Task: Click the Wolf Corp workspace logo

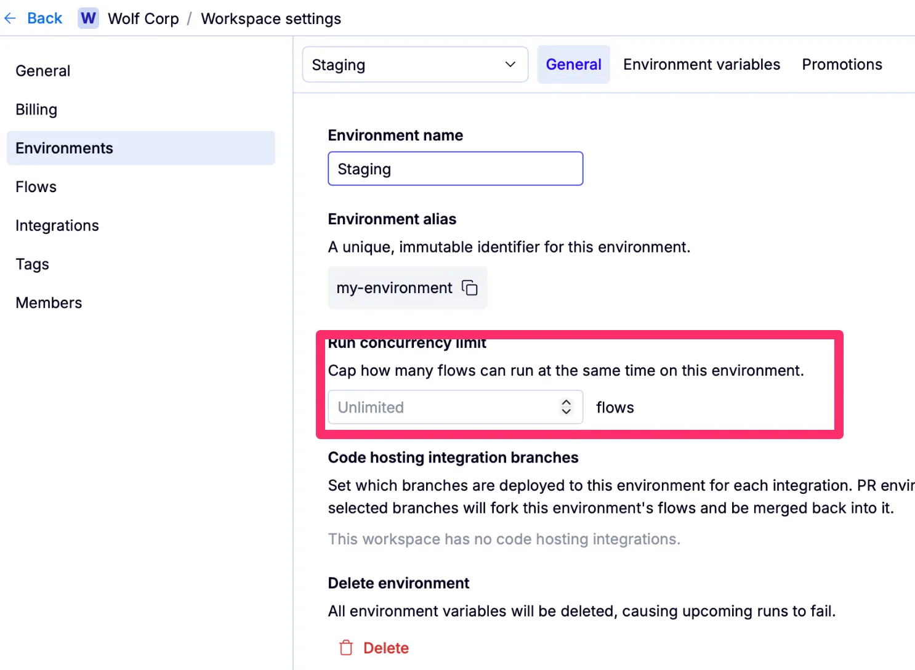Action: (88, 18)
